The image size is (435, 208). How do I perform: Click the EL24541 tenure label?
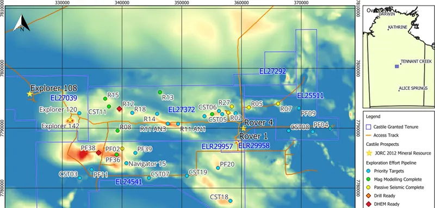pyautogui.click(x=129, y=182)
